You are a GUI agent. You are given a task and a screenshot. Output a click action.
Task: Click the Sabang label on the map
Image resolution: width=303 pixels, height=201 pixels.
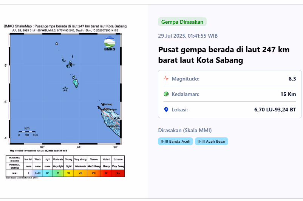pyautogui.click(x=107, y=104)
